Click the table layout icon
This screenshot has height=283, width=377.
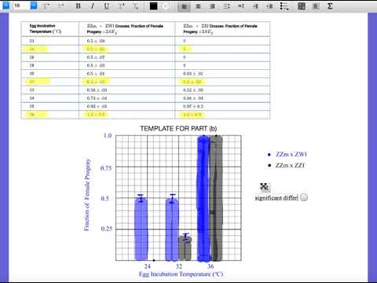point(316,6)
